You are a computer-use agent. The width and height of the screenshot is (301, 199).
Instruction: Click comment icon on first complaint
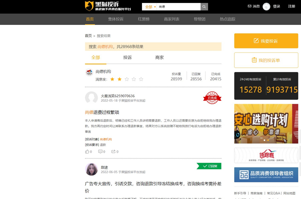tap(100, 151)
